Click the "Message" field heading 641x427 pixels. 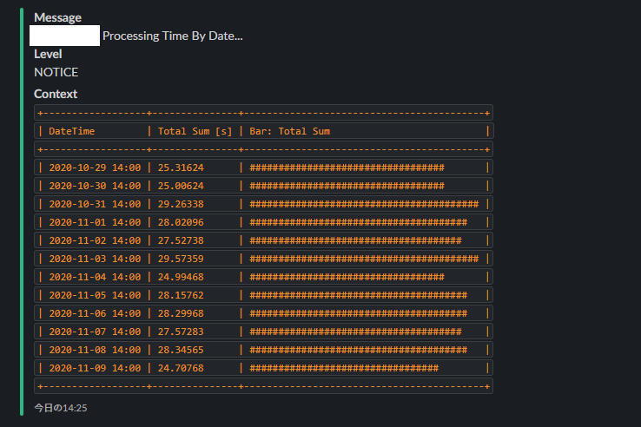tap(57, 17)
